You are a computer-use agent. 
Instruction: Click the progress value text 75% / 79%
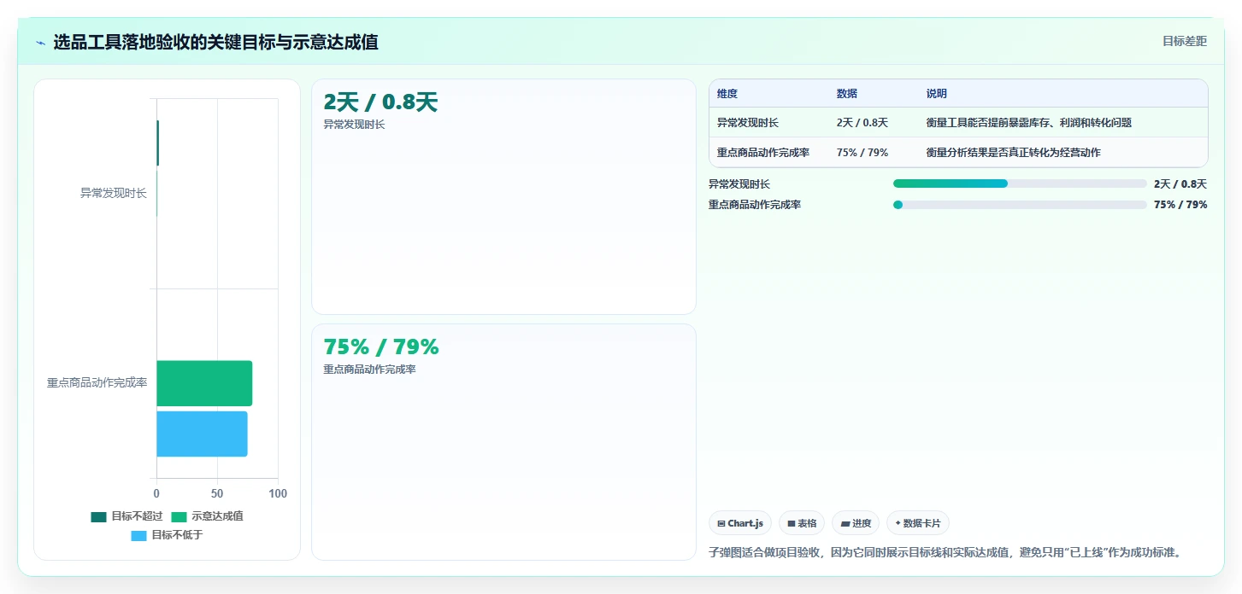(1180, 205)
